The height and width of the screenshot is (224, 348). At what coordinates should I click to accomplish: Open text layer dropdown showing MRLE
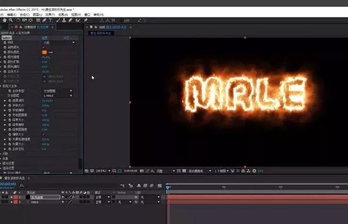tap(58, 96)
